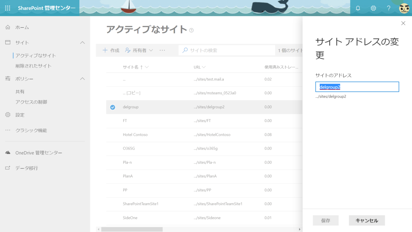Open the settings gear in header
Image resolution: width=412 pixels, height=232 pixels.
(373, 8)
